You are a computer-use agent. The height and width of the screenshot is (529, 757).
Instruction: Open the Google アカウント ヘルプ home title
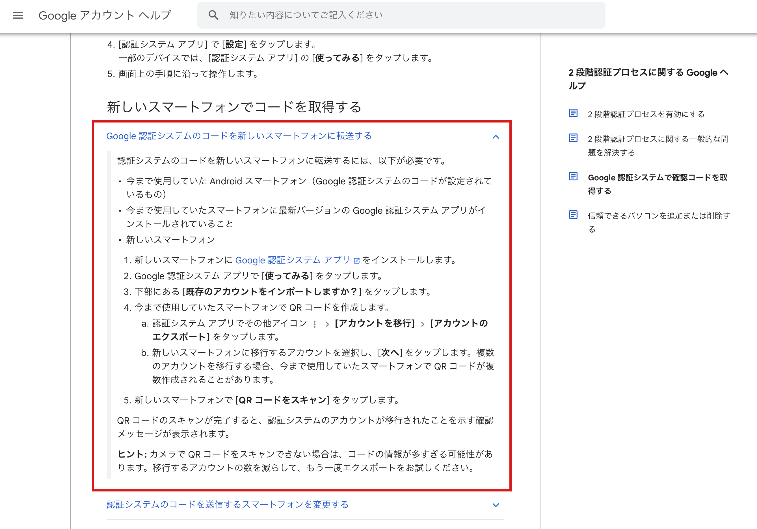[105, 15]
